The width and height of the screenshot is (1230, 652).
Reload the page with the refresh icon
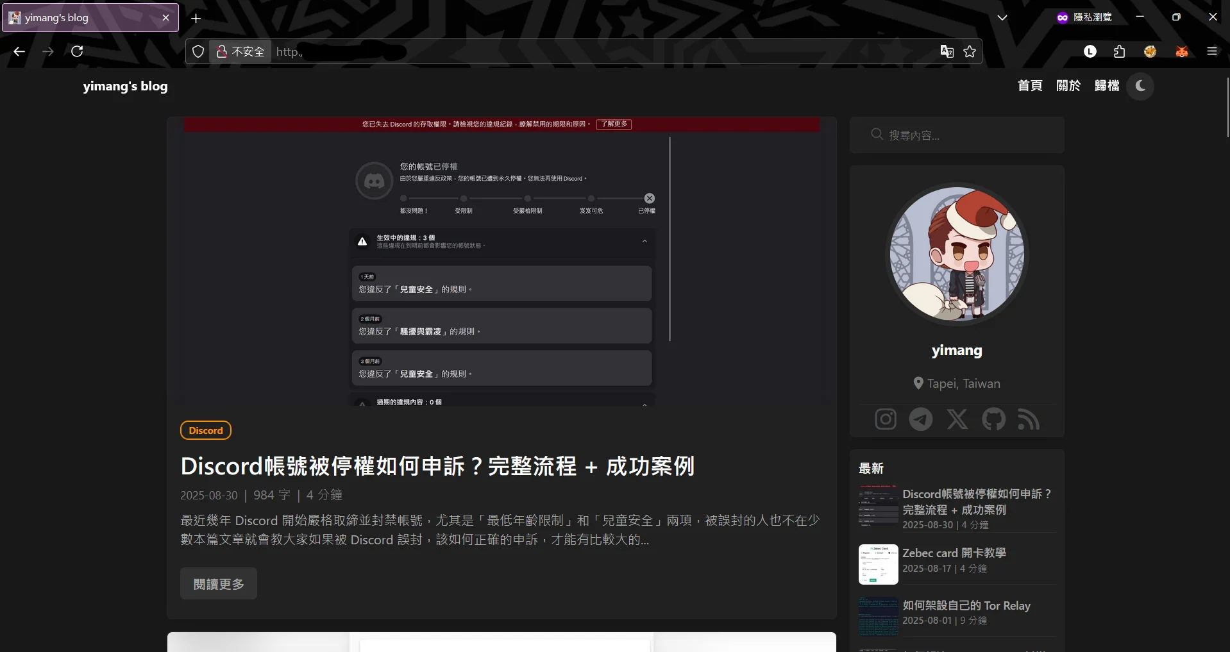point(77,51)
